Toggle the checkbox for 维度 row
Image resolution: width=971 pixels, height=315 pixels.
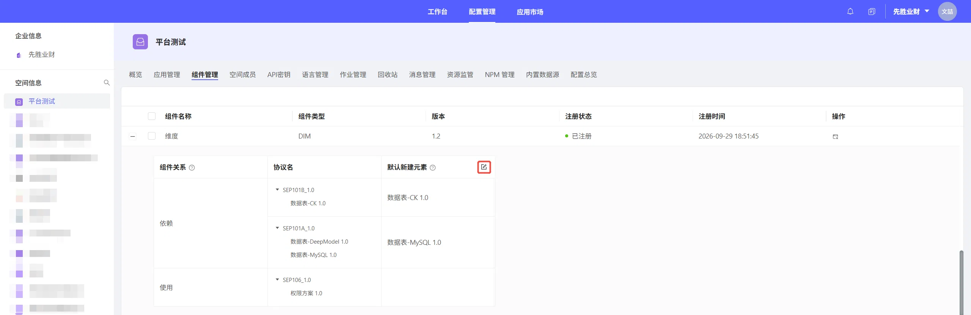click(152, 136)
